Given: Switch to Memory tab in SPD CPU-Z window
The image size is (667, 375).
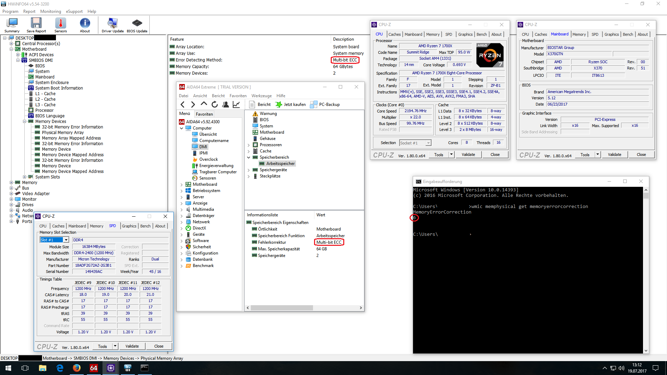Looking at the screenshot, I should [x=97, y=226].
